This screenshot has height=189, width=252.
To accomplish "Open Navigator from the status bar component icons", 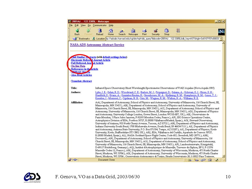I will pyautogui.click(x=190, y=160).
